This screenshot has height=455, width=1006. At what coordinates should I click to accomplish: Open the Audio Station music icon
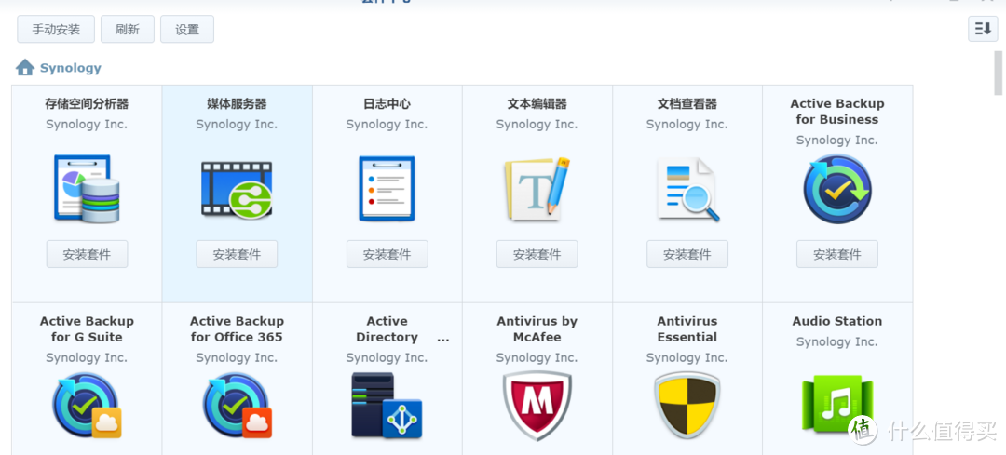pos(837,405)
